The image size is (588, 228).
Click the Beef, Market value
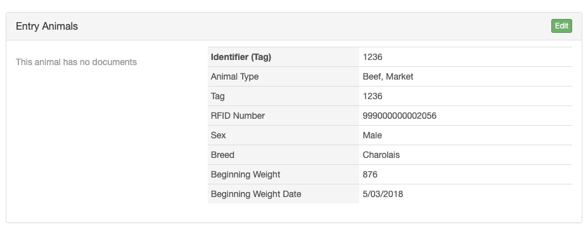(x=388, y=76)
